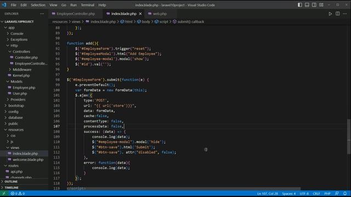Click the editor horizontal scrollbar
Image resolution: width=351 pixels, height=197 pixels.
184,189
